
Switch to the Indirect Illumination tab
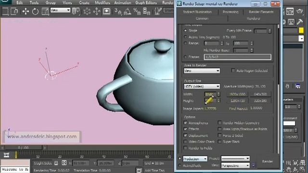pyautogui.click(x=197, y=12)
